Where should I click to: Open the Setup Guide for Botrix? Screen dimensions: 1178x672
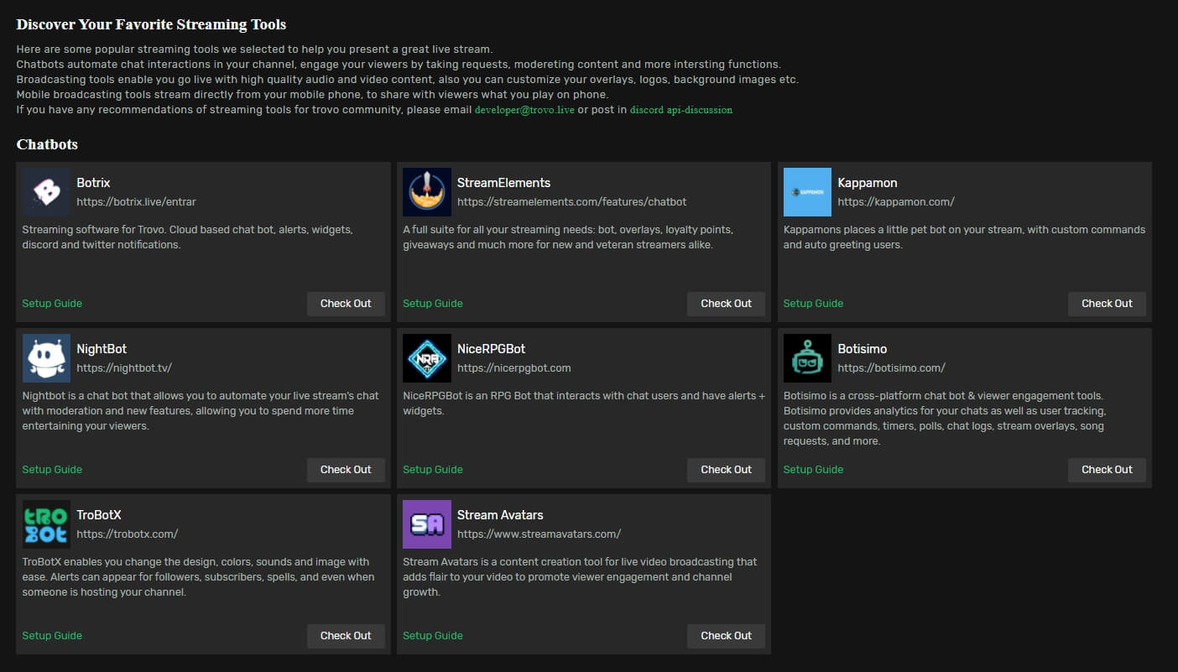click(x=51, y=303)
